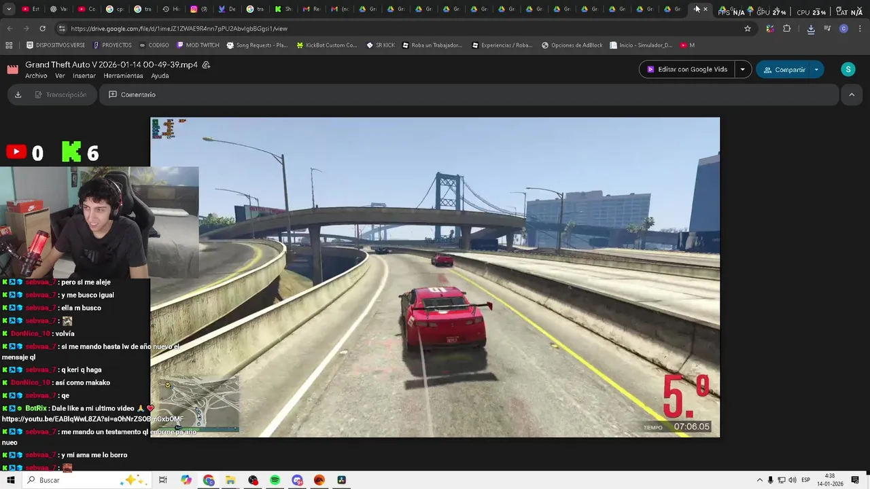Switch to the Gmail tab labeled Re
Image resolution: width=870 pixels, height=489 pixels.
pyautogui.click(x=311, y=9)
